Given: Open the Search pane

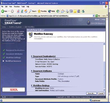Looking at the screenshot, I should pos(33,11).
